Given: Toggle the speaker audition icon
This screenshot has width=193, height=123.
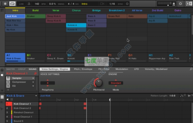Looking at the screenshot, I should coord(8,99).
